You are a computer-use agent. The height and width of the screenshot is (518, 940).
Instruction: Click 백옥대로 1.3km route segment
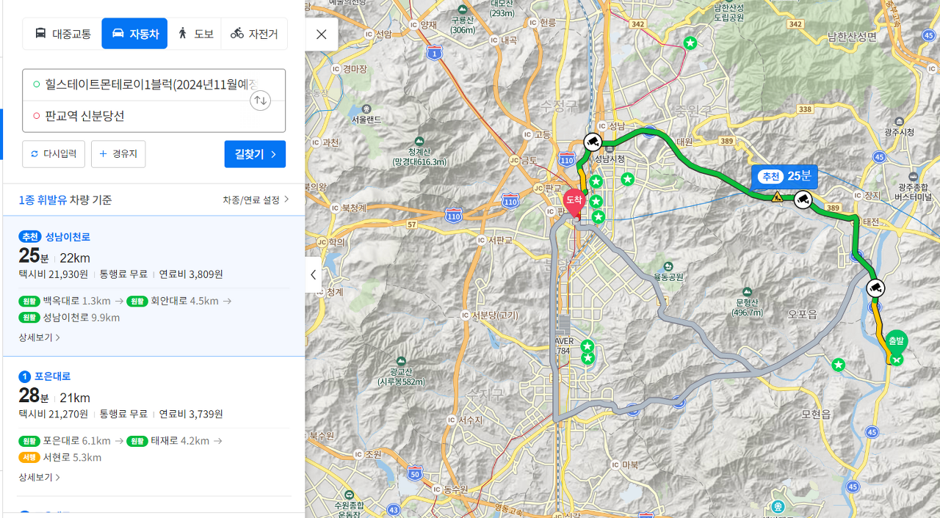click(65, 301)
